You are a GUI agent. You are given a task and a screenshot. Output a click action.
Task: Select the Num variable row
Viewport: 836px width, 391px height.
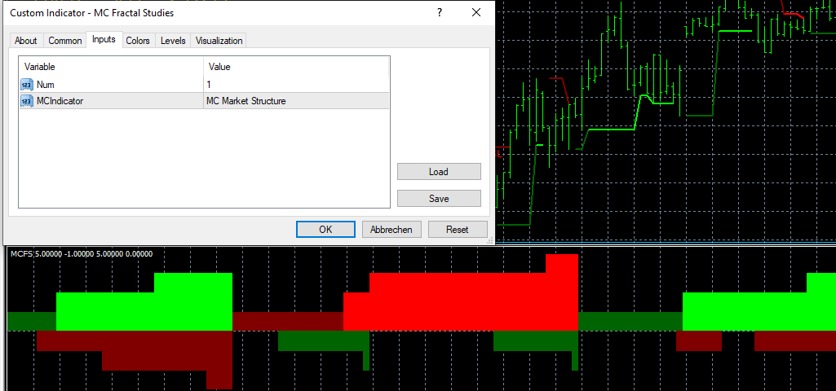point(204,85)
